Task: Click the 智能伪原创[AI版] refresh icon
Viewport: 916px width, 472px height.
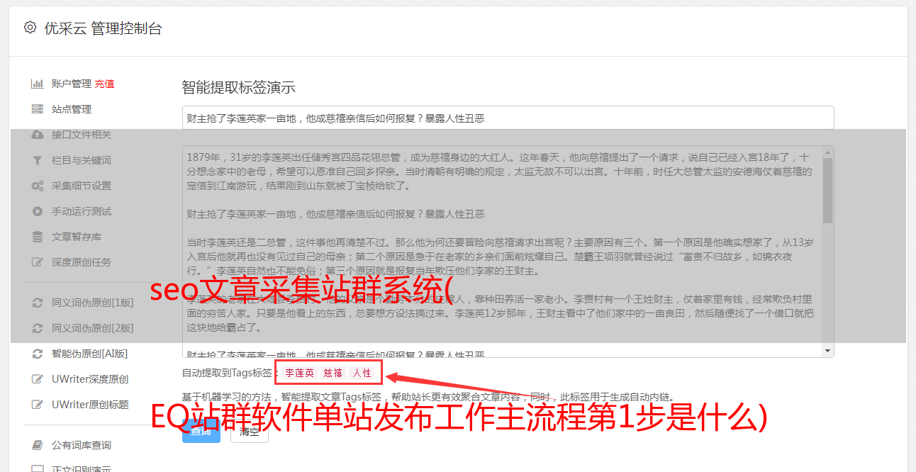Action: [38, 354]
